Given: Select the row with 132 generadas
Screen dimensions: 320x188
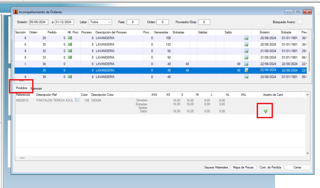Looking at the screenshot, I should click(x=161, y=44).
